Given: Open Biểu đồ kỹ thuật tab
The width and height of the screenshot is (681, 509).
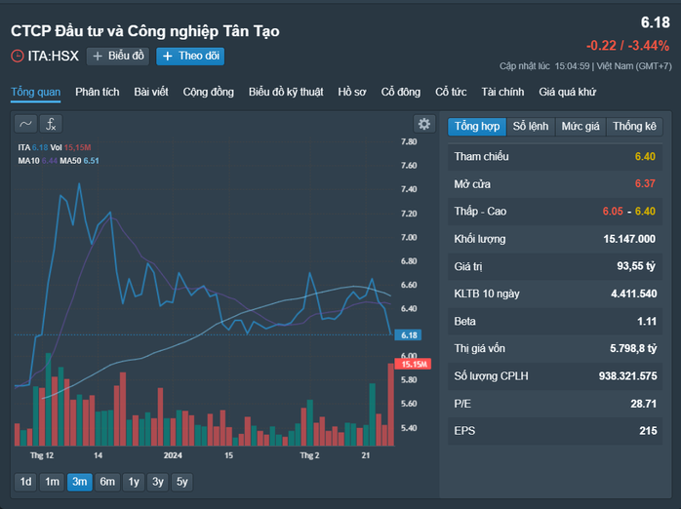Looking at the screenshot, I should [x=286, y=92].
